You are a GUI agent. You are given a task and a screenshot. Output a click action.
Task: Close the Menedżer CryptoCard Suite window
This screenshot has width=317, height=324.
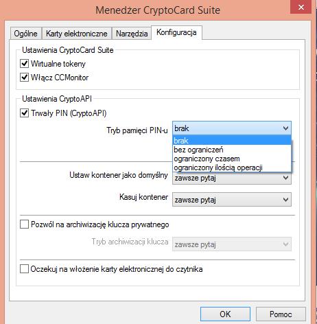301,7
